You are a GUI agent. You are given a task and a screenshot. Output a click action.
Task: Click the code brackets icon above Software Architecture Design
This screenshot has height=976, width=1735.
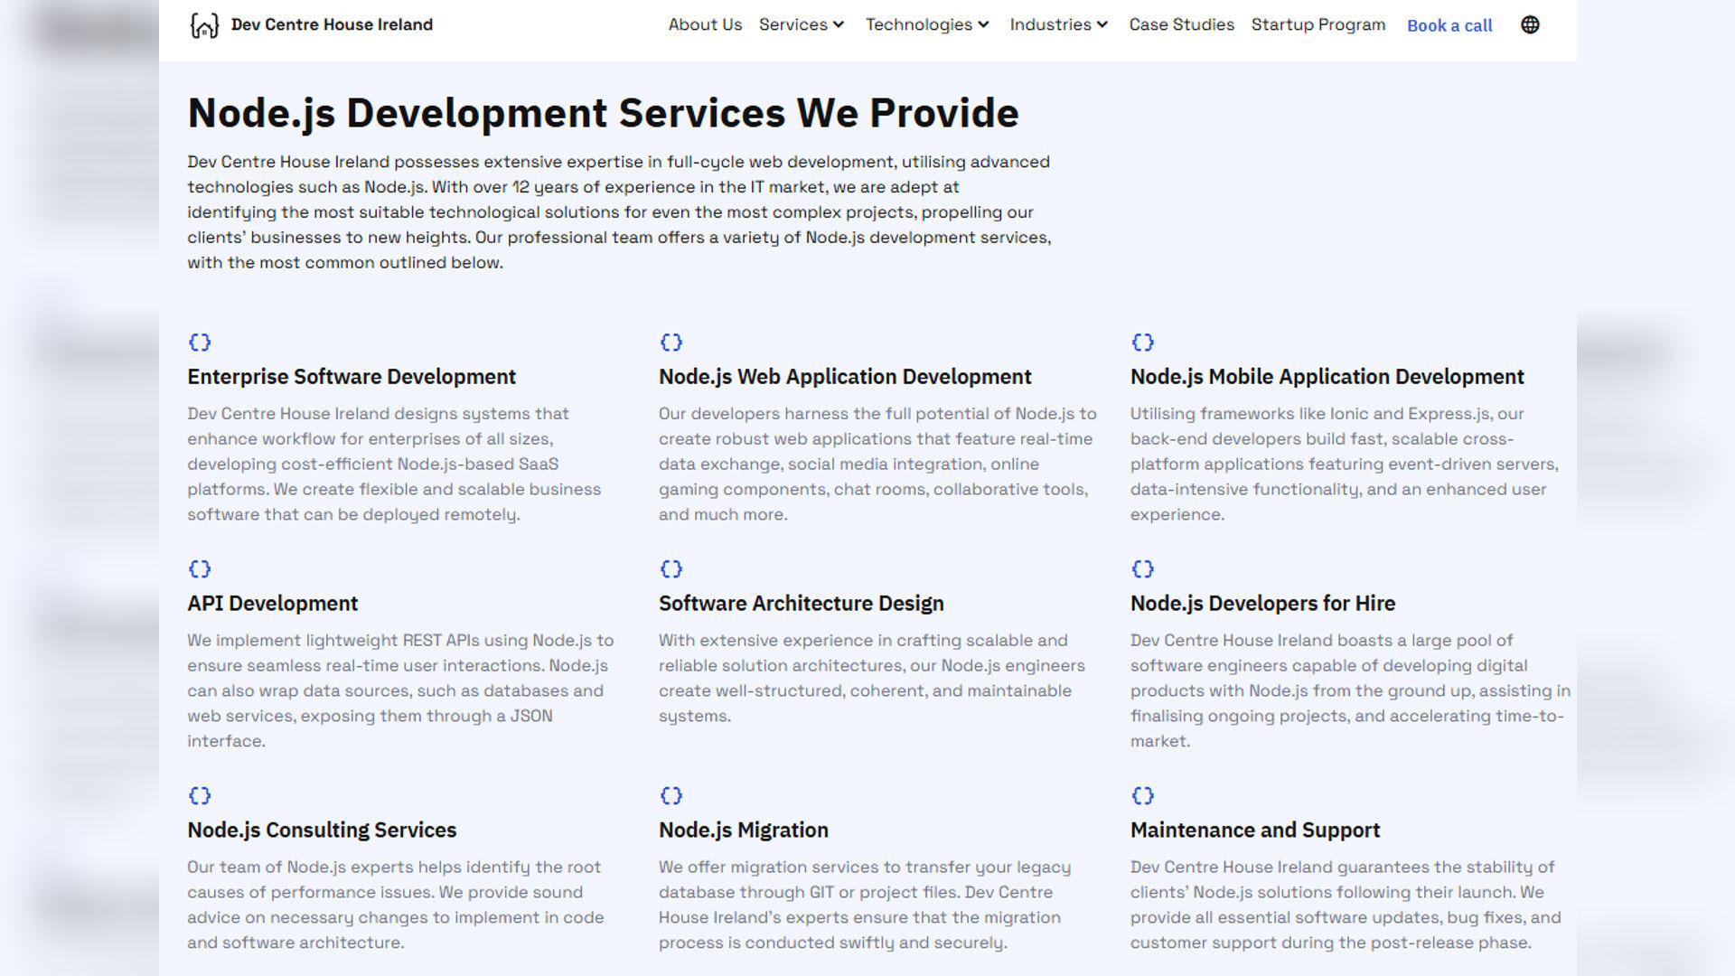pyautogui.click(x=671, y=568)
